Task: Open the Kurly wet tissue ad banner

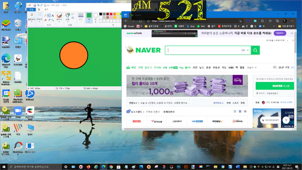Action: click(187, 86)
